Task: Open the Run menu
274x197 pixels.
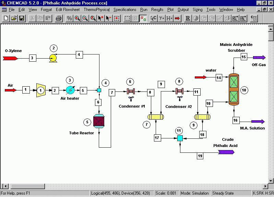Action: tap(144, 10)
